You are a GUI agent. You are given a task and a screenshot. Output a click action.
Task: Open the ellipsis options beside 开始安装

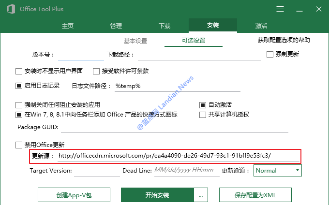(201, 195)
